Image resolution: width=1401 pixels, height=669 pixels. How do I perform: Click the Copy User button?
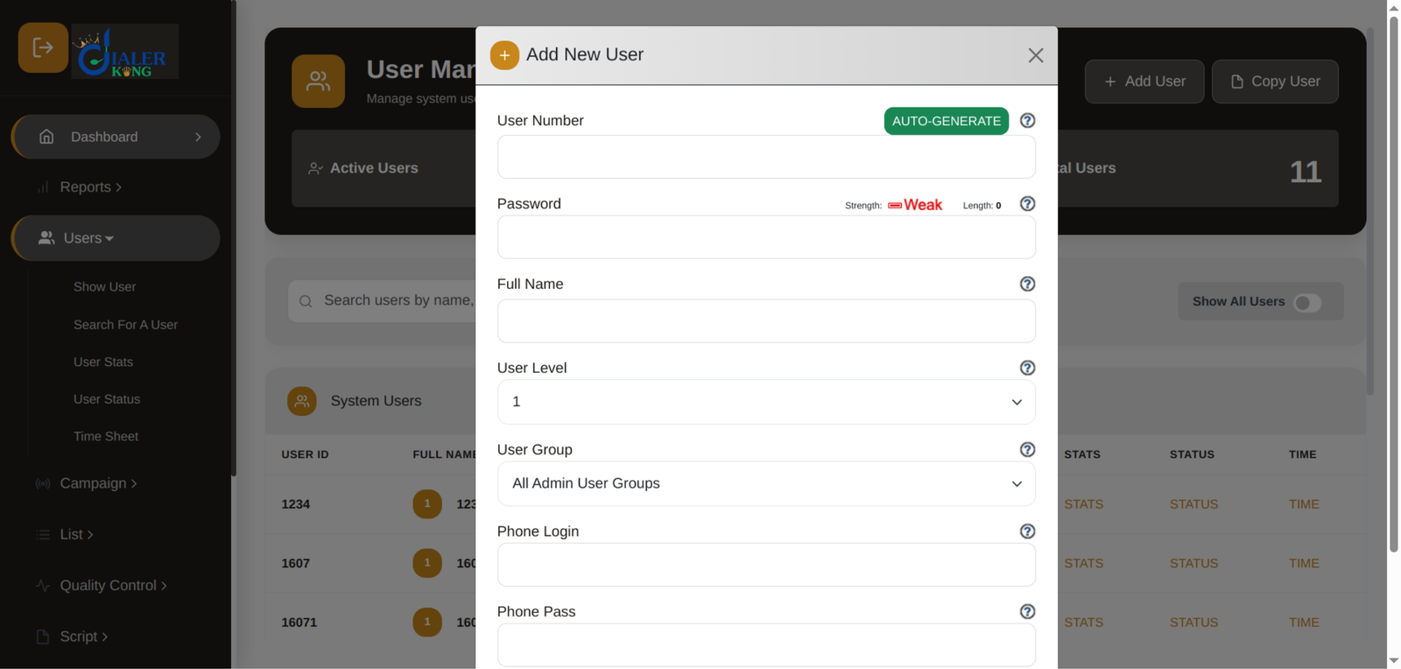(x=1275, y=81)
